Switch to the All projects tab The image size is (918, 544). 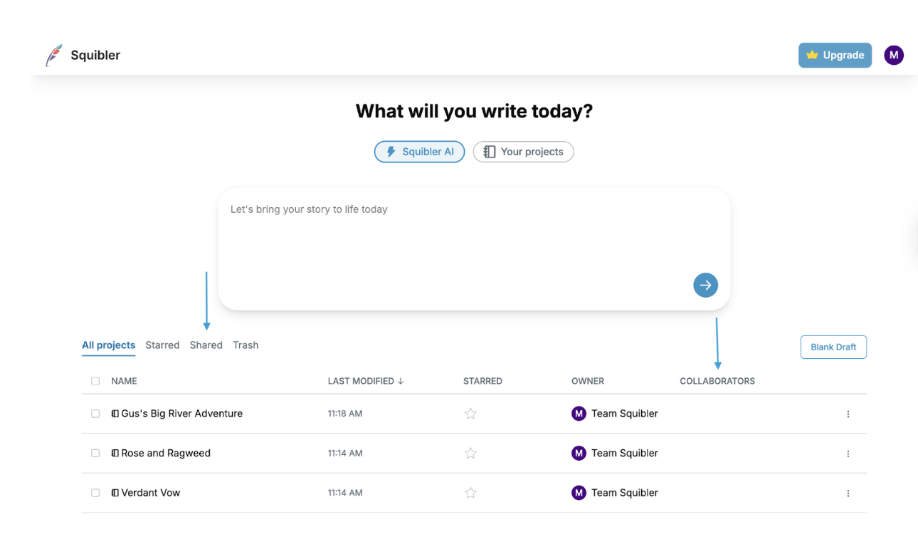[x=108, y=345]
